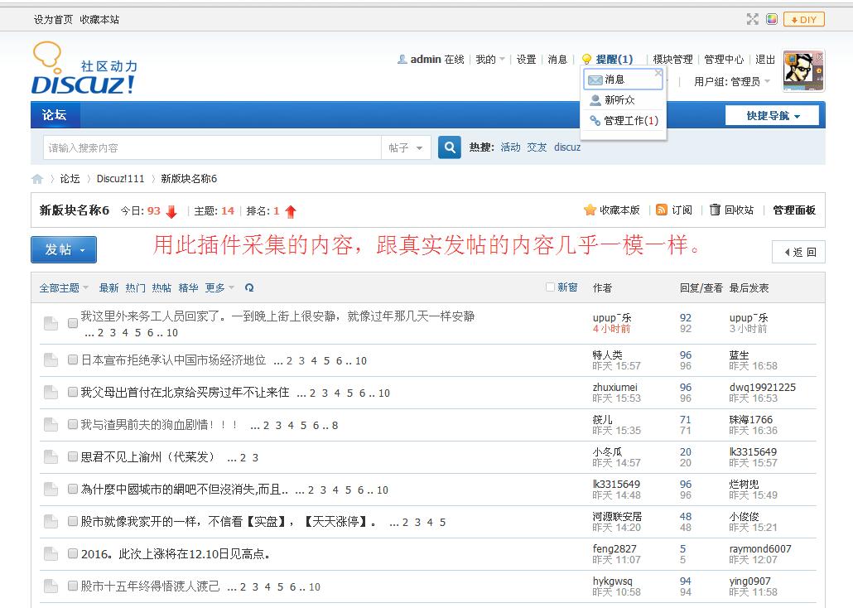Toggle the 新窗 checkbox
This screenshot has width=853, height=608.
pos(550,287)
